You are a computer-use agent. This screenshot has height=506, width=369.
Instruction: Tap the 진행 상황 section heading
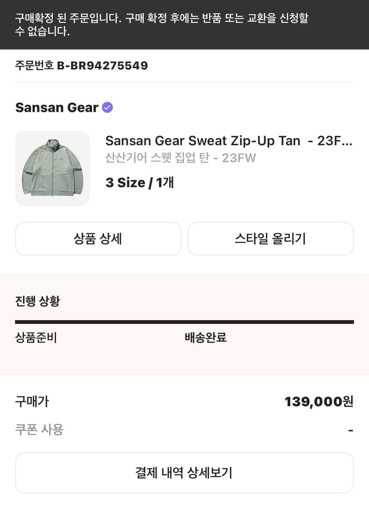(37, 301)
